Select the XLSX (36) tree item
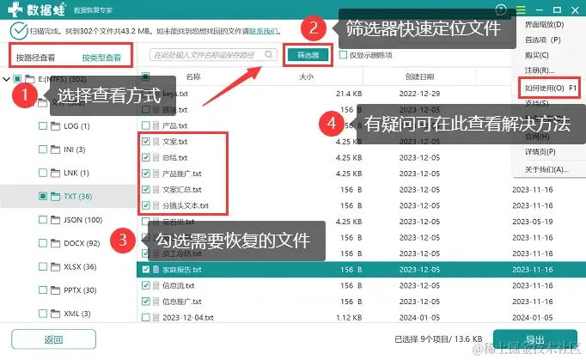This screenshot has width=586, height=360. [x=80, y=267]
